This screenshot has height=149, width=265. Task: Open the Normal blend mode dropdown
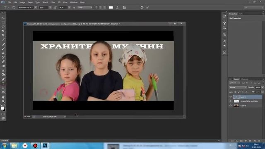[x=238, y=87]
